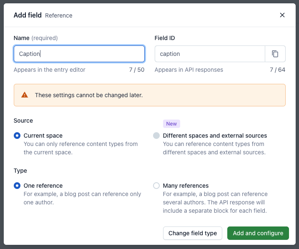Click the Reference label beside Add field

pos(59,15)
